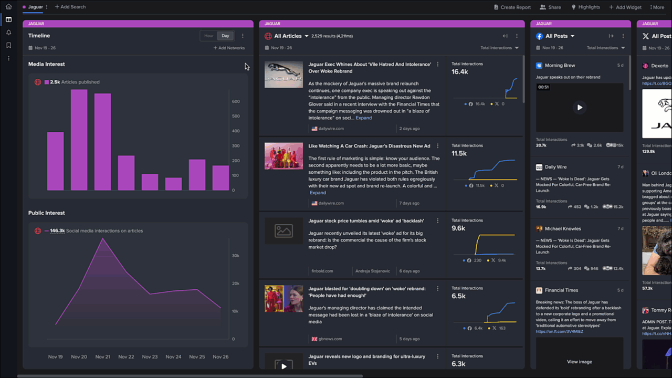Open the More menu in top bar
The width and height of the screenshot is (672, 378).
click(657, 7)
